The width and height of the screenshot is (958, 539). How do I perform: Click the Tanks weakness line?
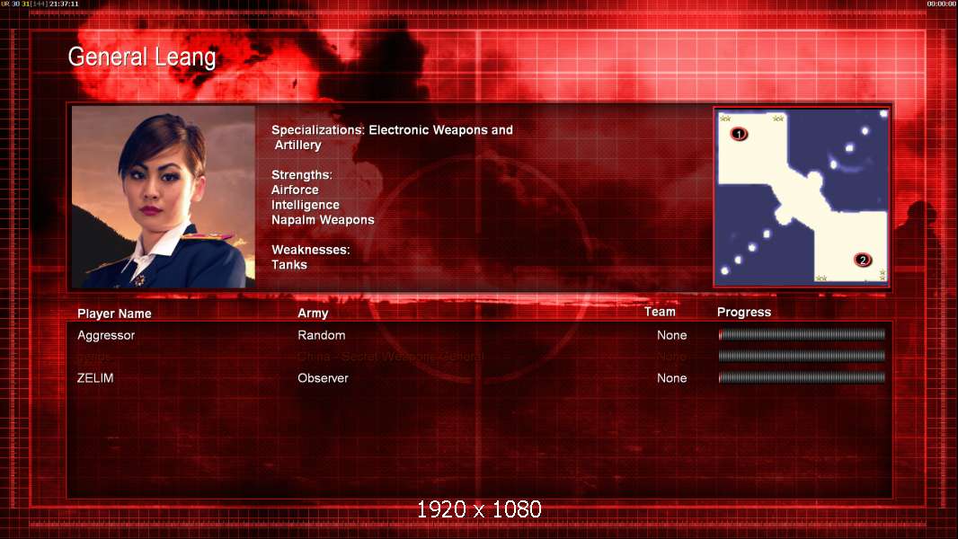coord(289,265)
